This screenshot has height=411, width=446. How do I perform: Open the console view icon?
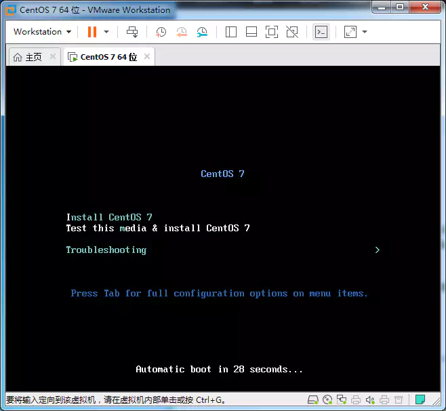321,32
